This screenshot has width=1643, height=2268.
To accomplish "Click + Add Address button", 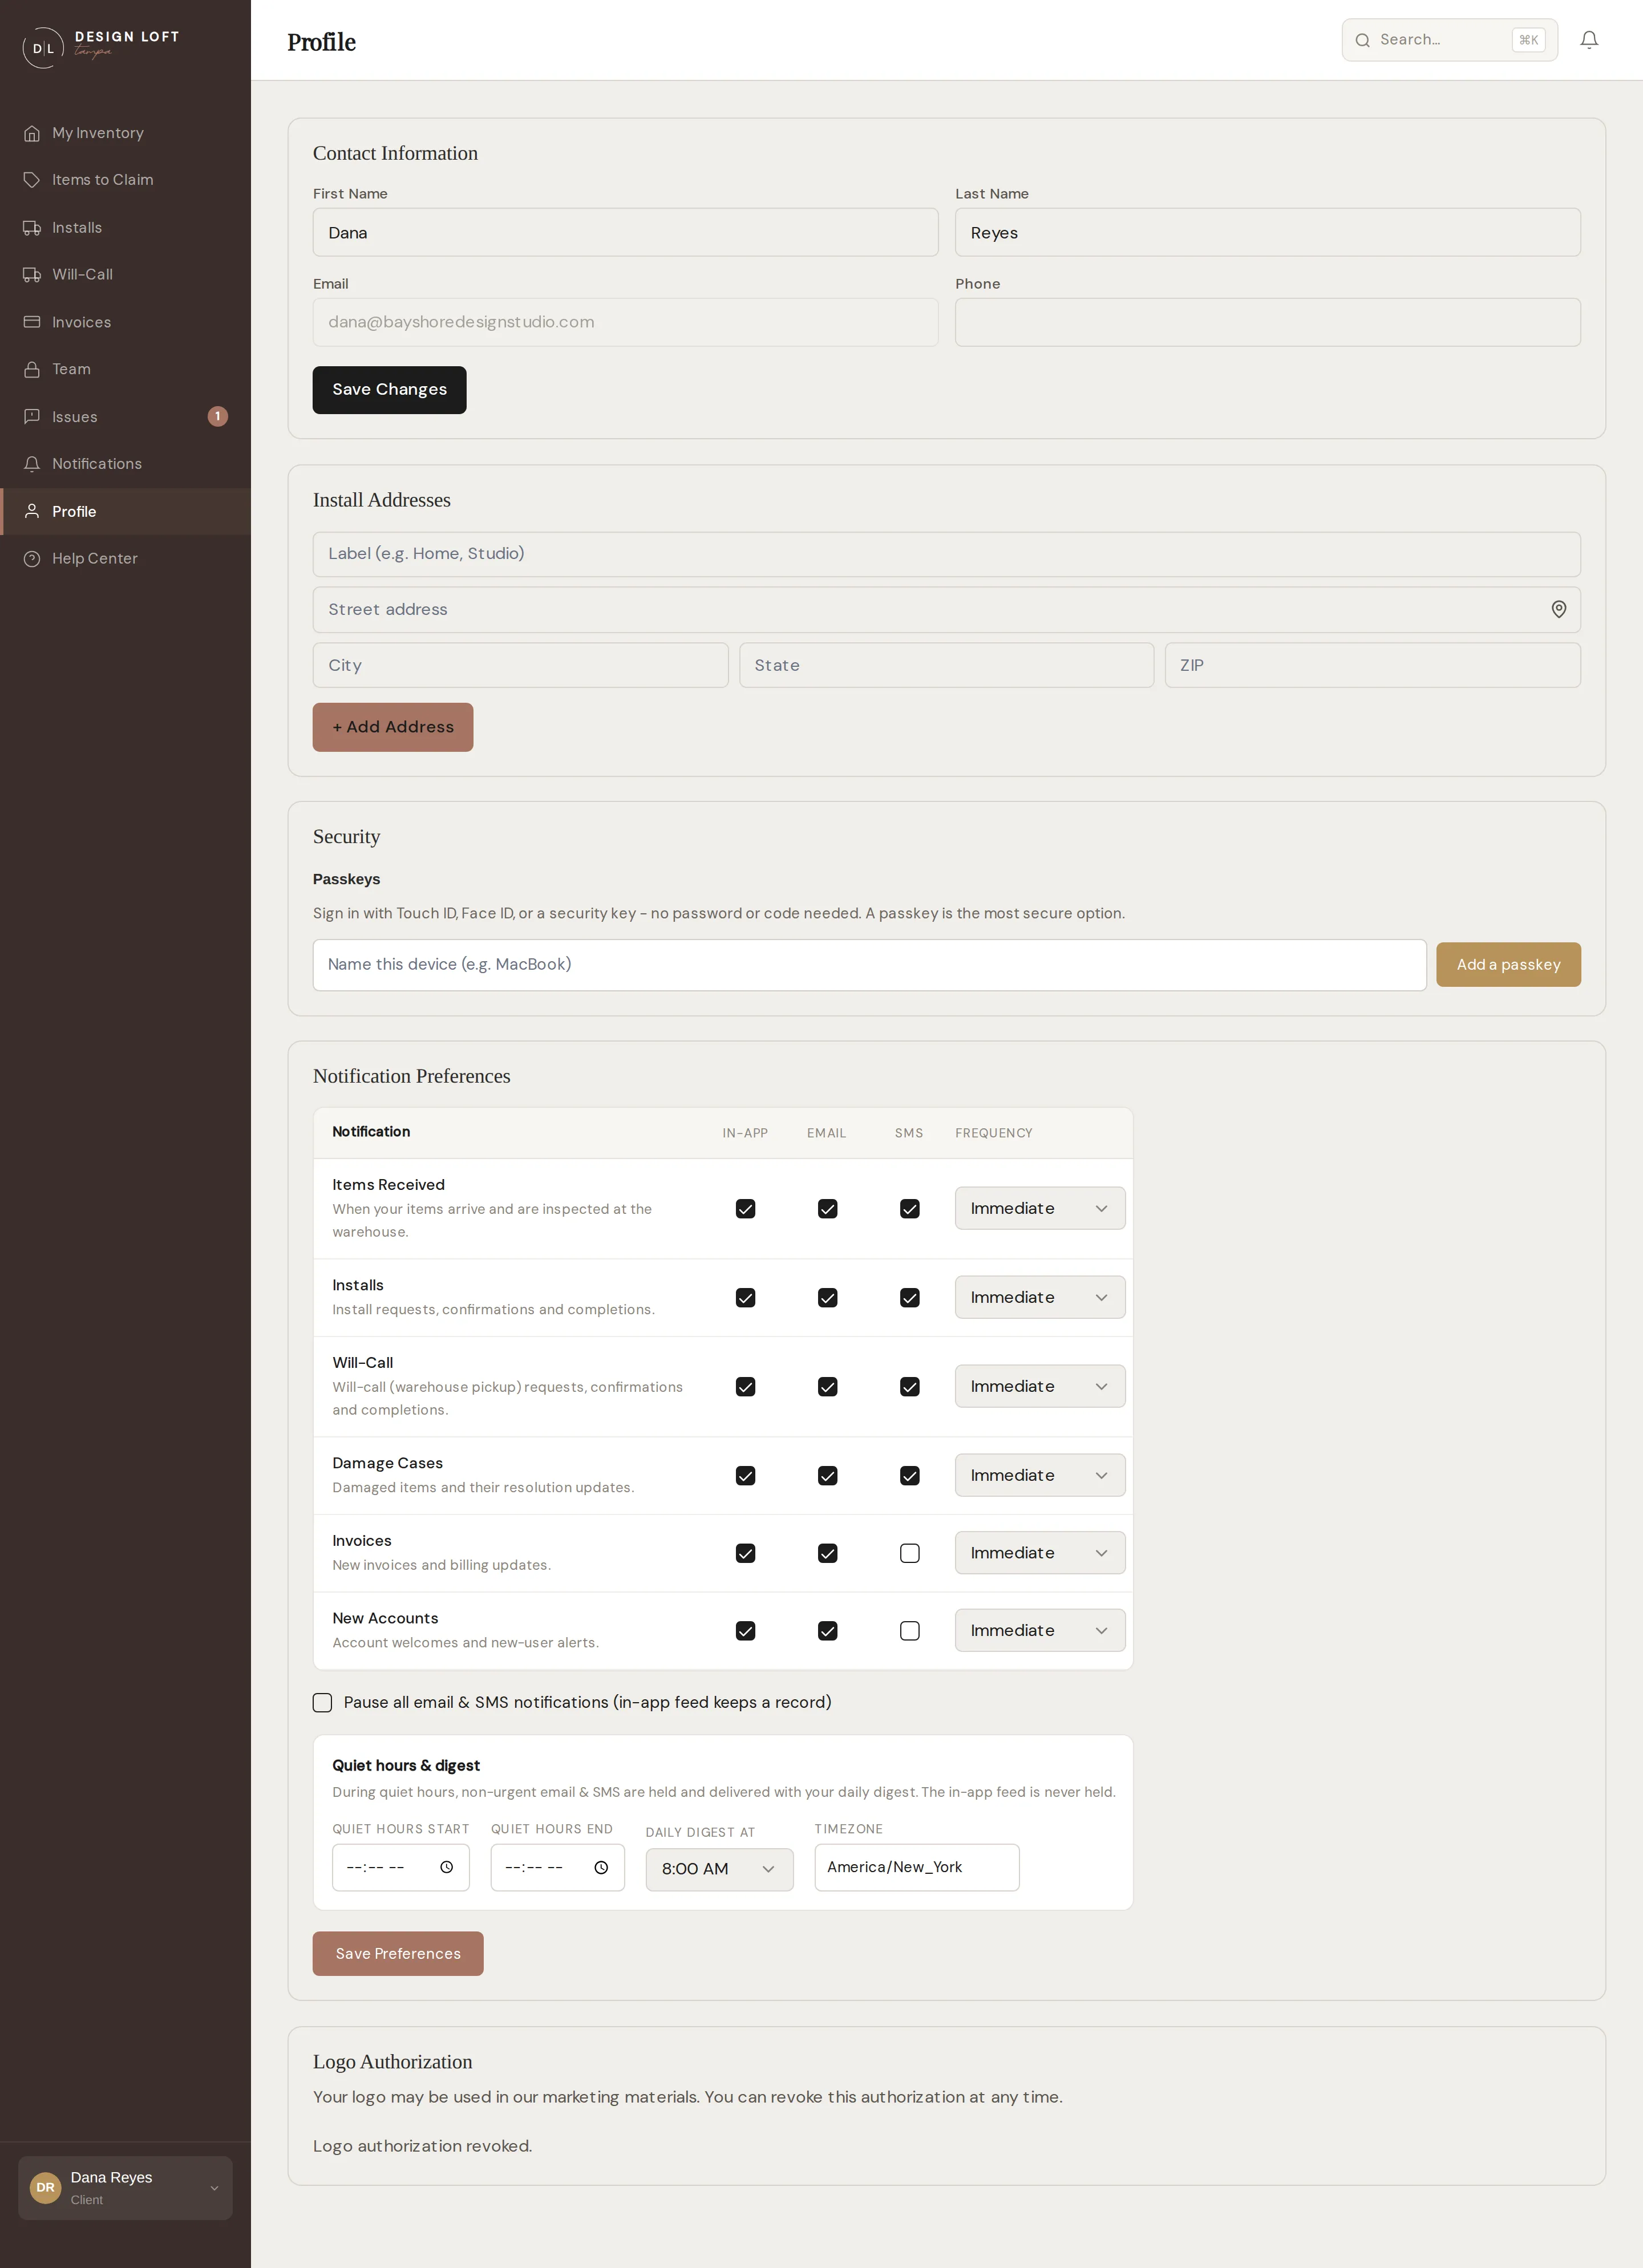I will coord(393,727).
